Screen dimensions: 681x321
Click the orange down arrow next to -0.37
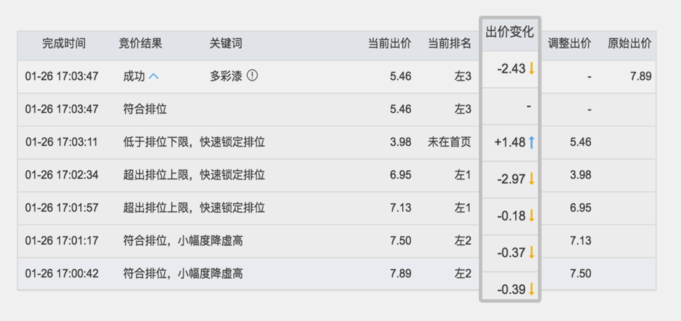pos(531,252)
